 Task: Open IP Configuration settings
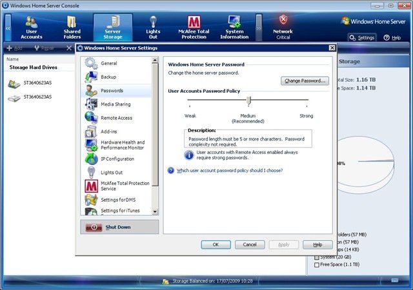tap(116, 159)
